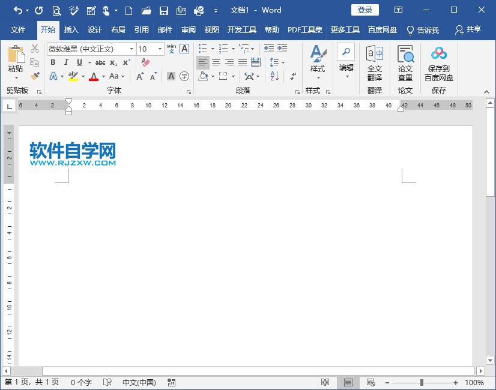Toggle strikethrough formatting
496x390 pixels.
point(100,62)
